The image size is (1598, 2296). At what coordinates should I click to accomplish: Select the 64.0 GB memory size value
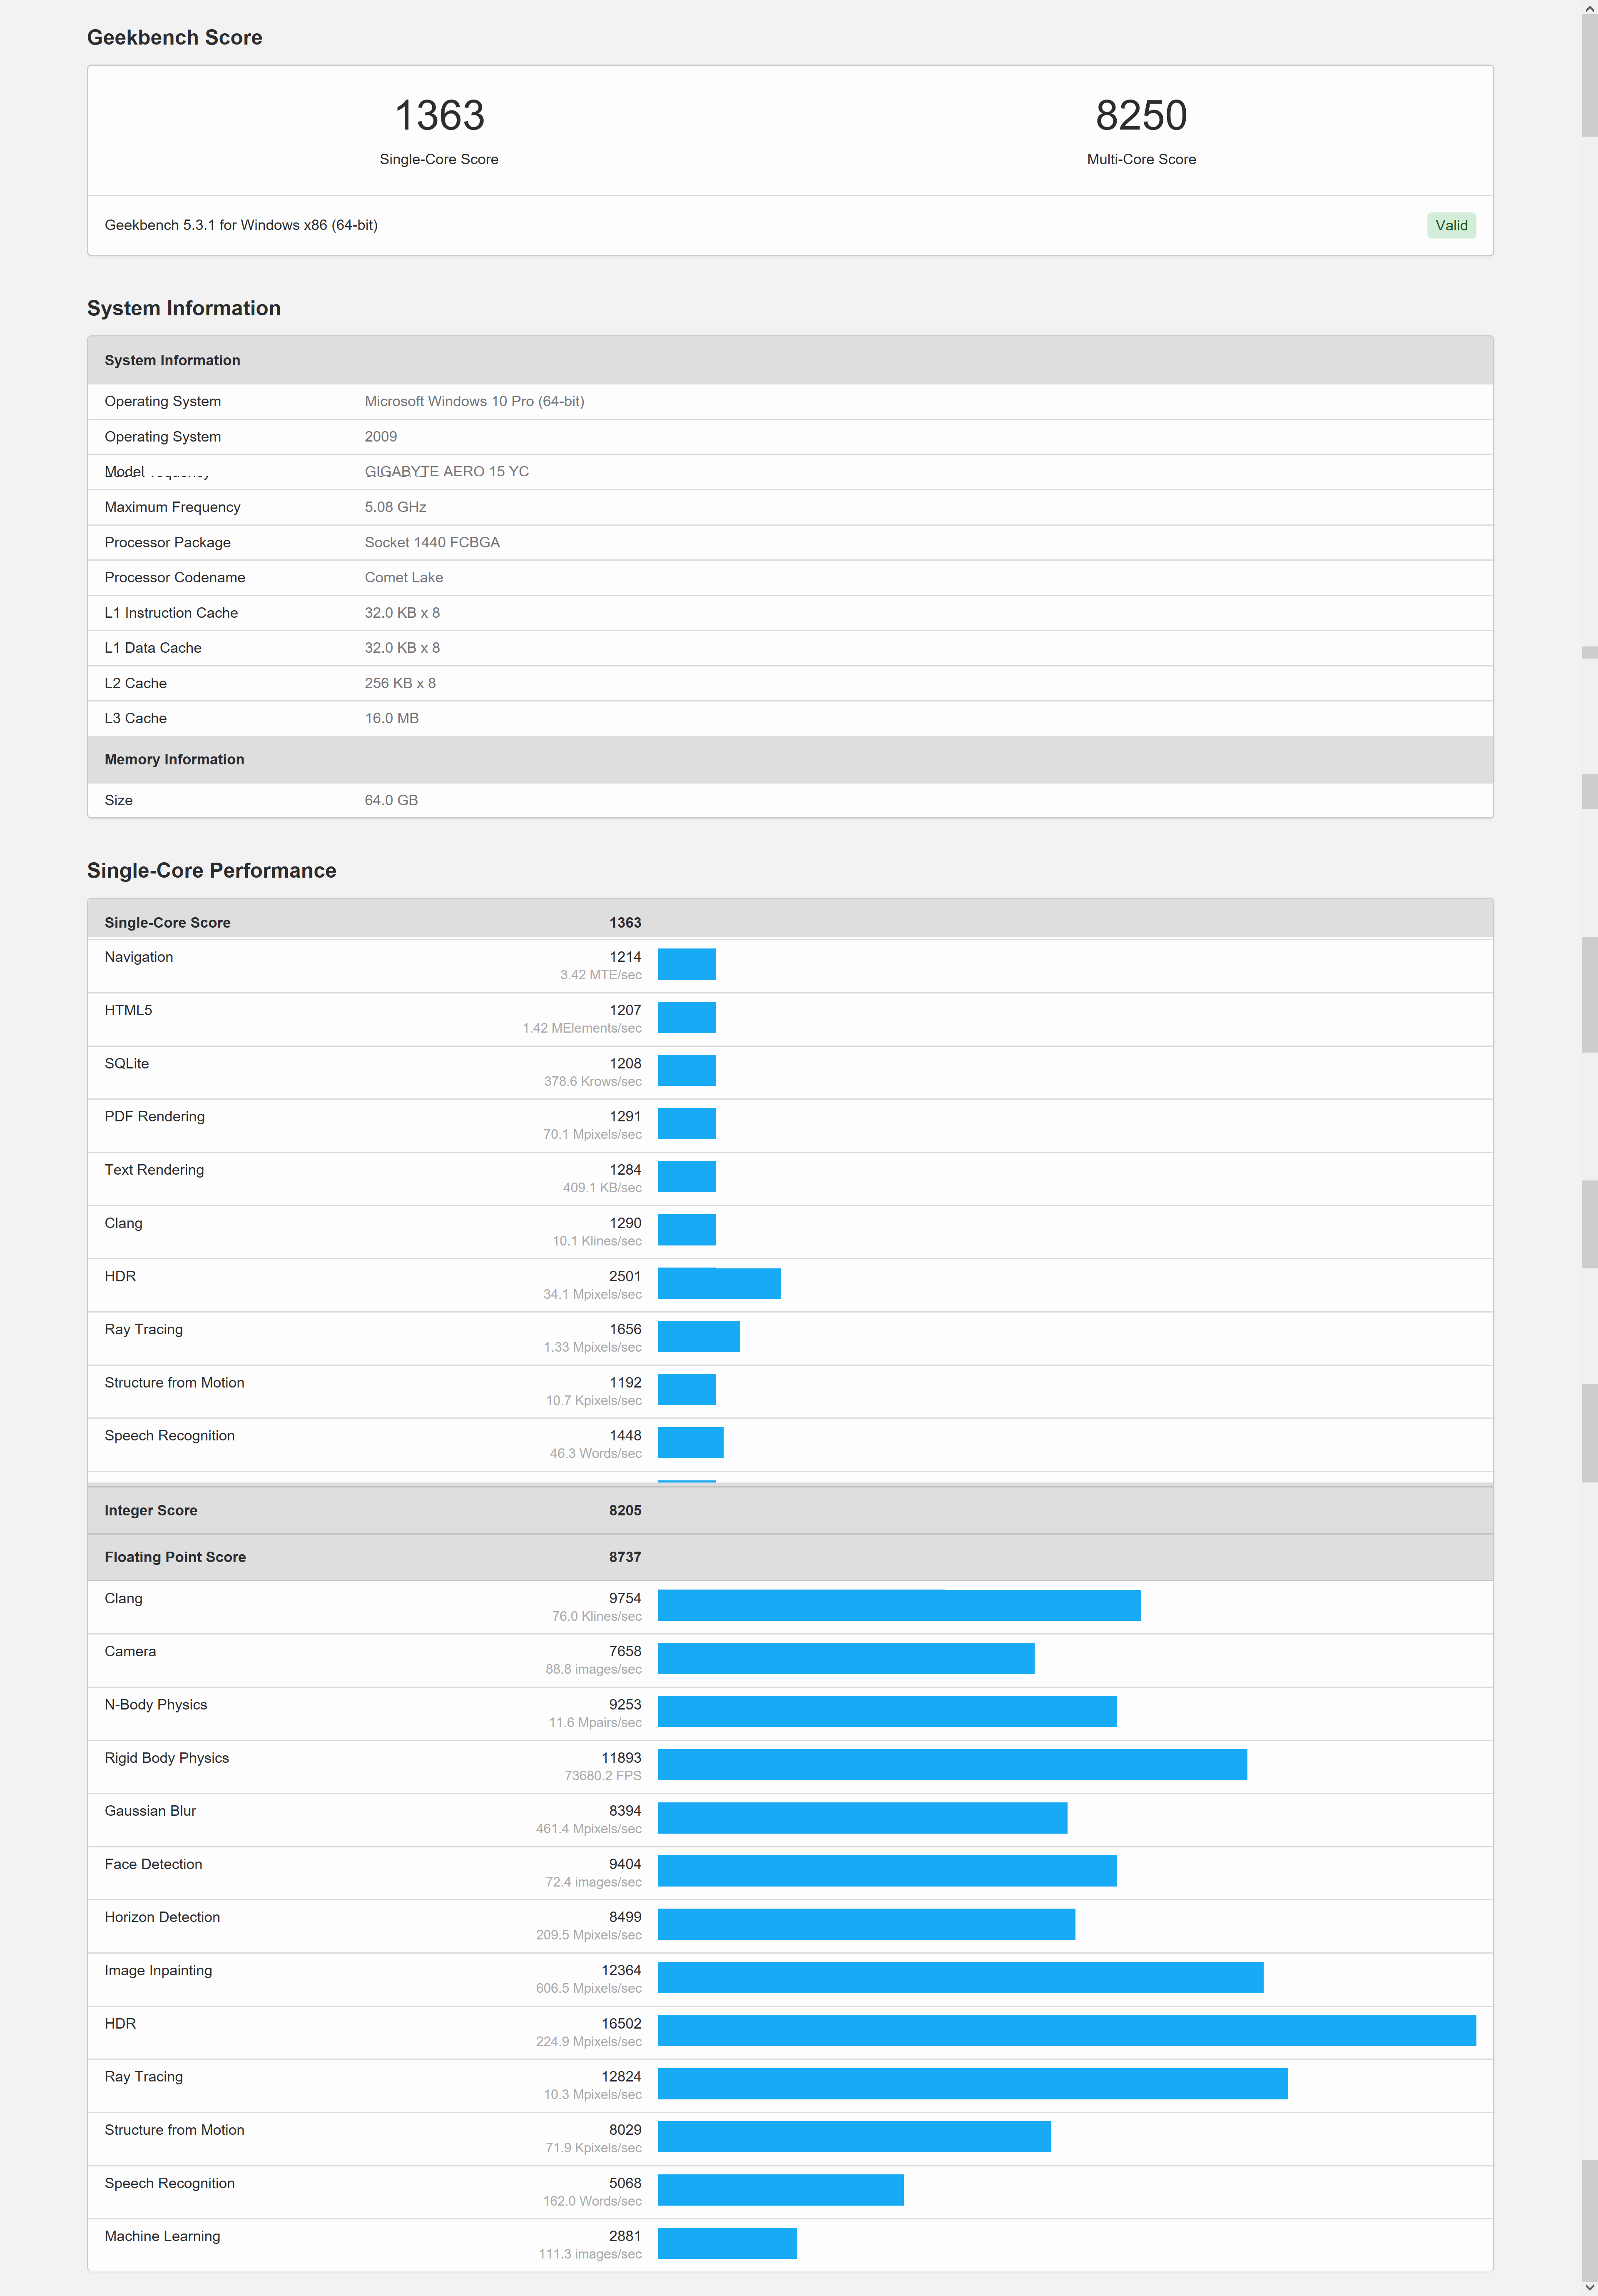click(392, 800)
